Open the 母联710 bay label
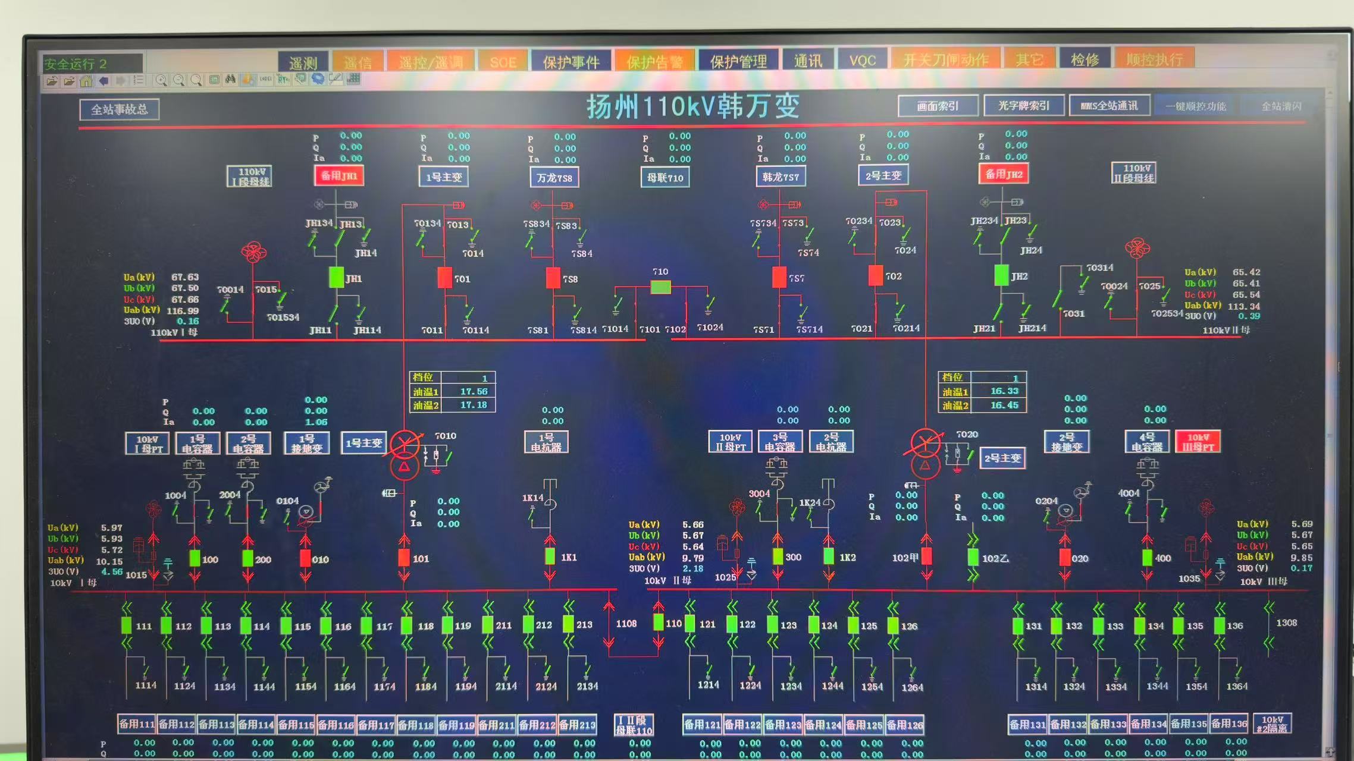 (x=665, y=177)
